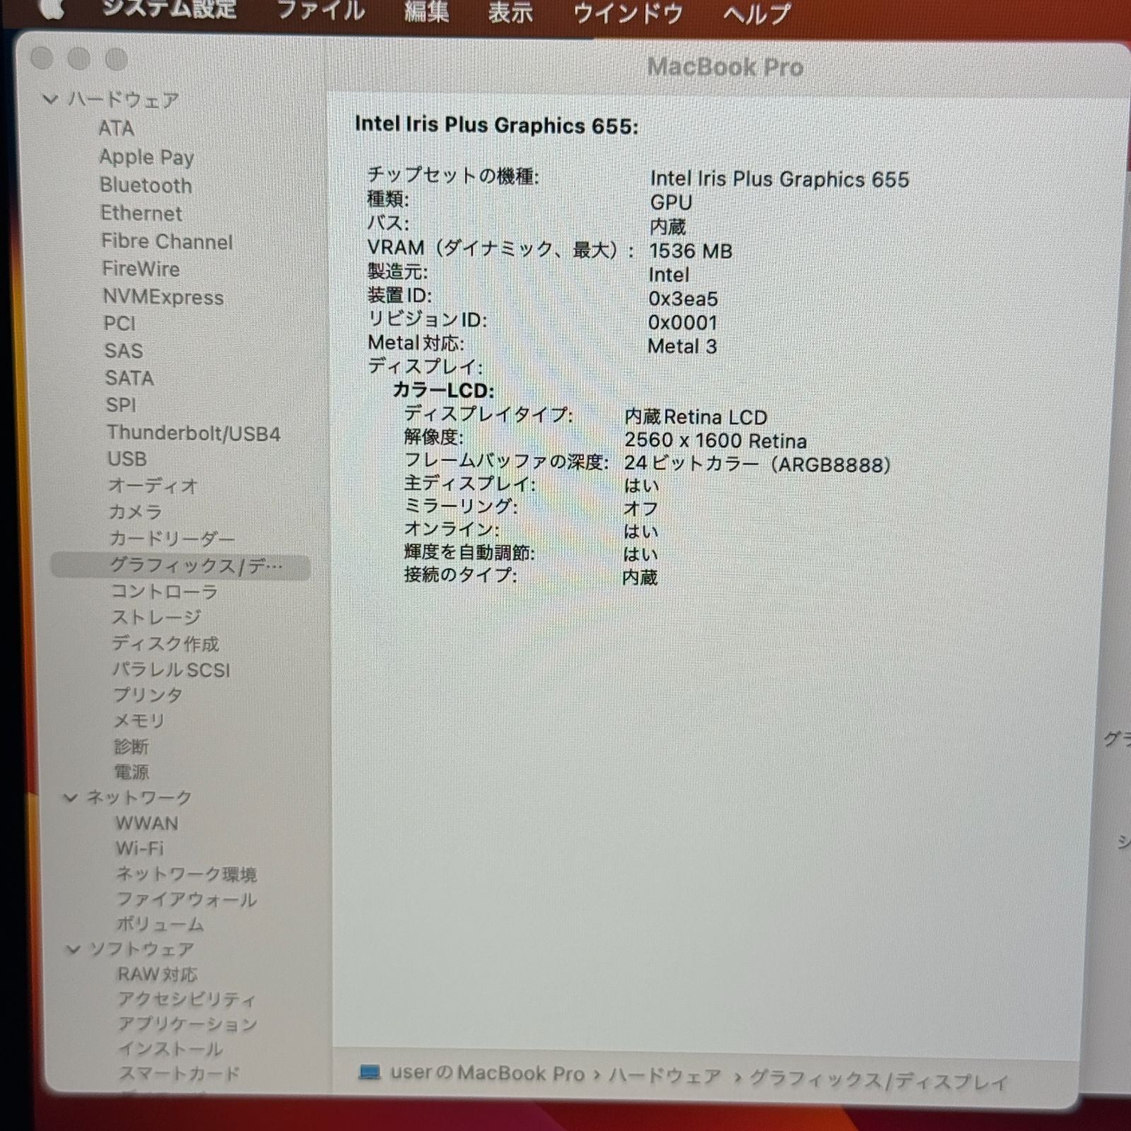
Task: Select コントローラ in the sidebar
Action: click(x=164, y=591)
